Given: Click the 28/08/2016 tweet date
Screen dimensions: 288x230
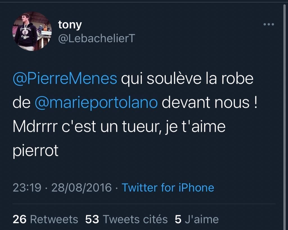Looking at the screenshot, I should (81, 187).
